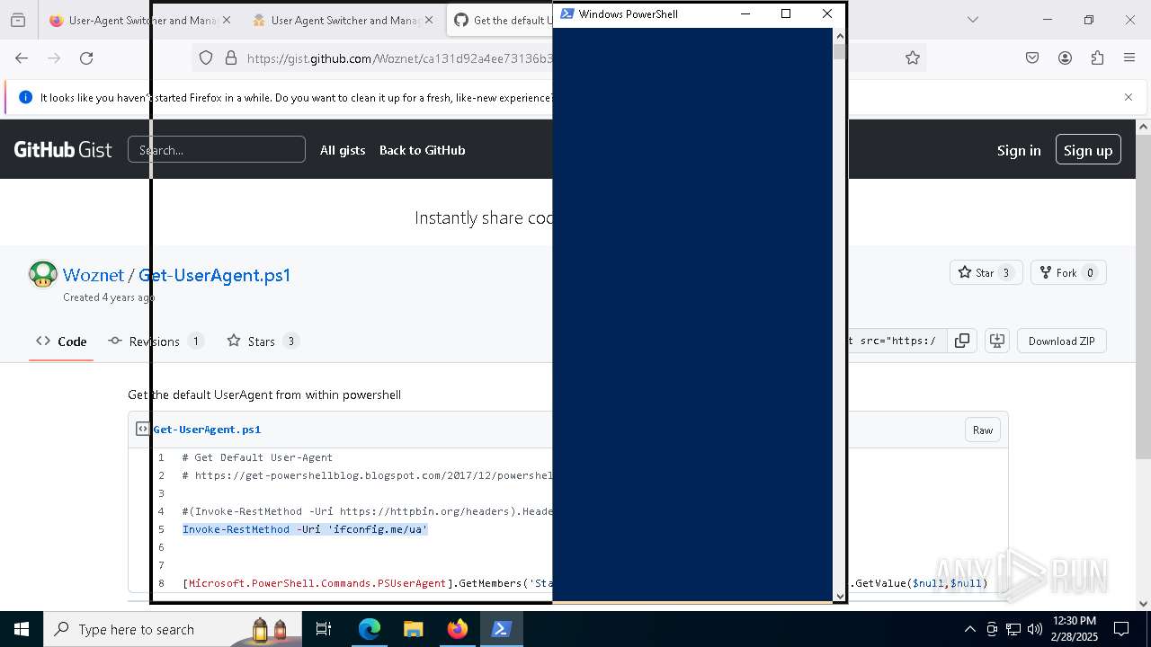Open Woznet user profile link
Viewport: 1151px width, 647px height.
click(x=94, y=275)
